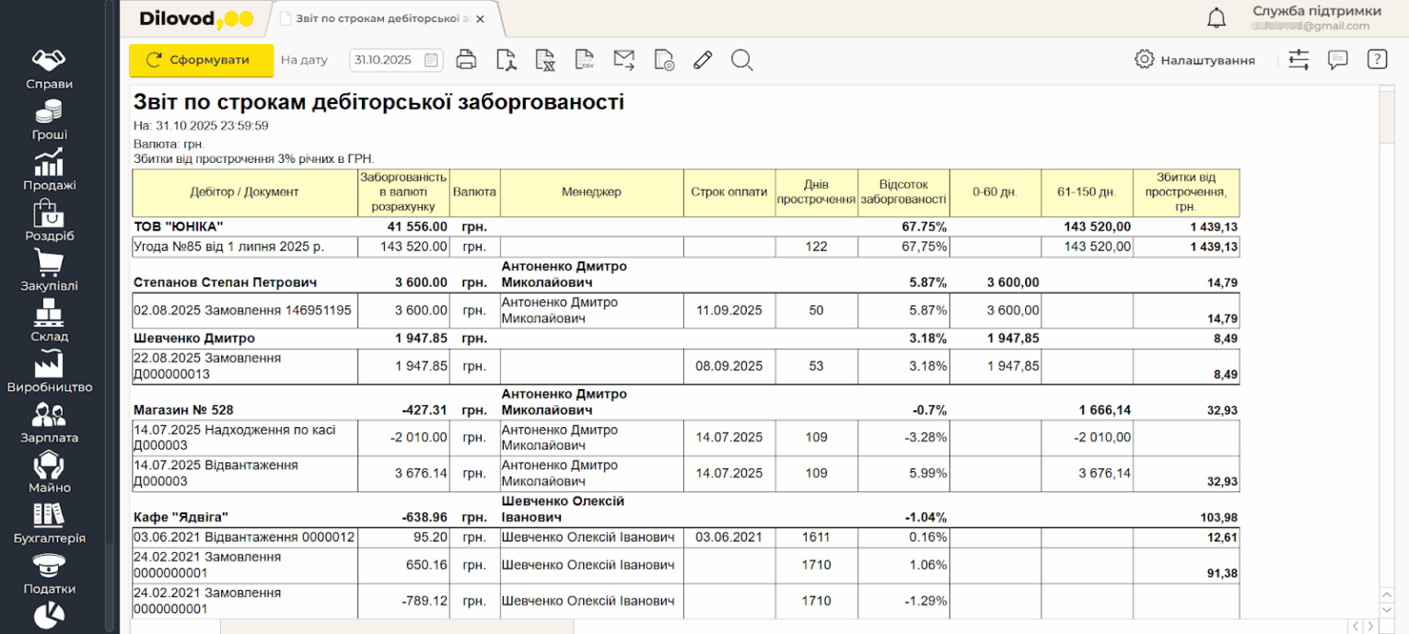Open the sliders filter panel icon
This screenshot has width=1409, height=634.
[1298, 60]
